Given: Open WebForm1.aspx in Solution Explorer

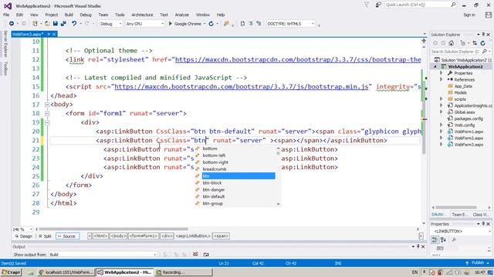Looking at the screenshot, I should [x=469, y=132].
